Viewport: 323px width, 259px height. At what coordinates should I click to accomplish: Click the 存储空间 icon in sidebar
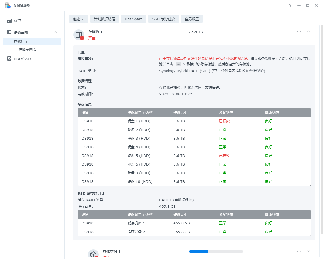point(9,32)
